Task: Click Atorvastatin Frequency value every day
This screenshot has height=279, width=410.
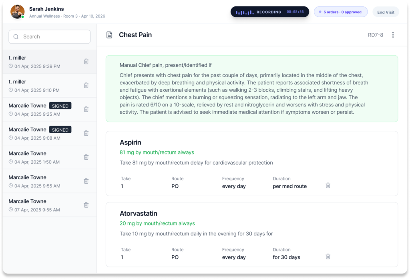Action: [x=234, y=257]
